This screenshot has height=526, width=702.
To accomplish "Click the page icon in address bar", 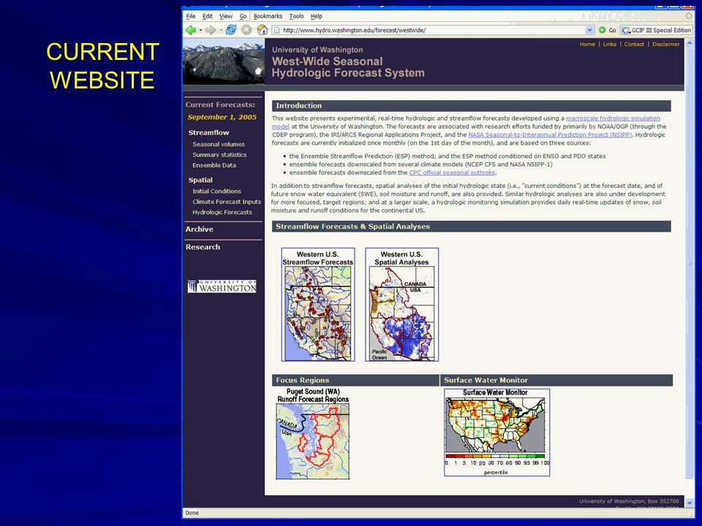I will tap(276, 30).
